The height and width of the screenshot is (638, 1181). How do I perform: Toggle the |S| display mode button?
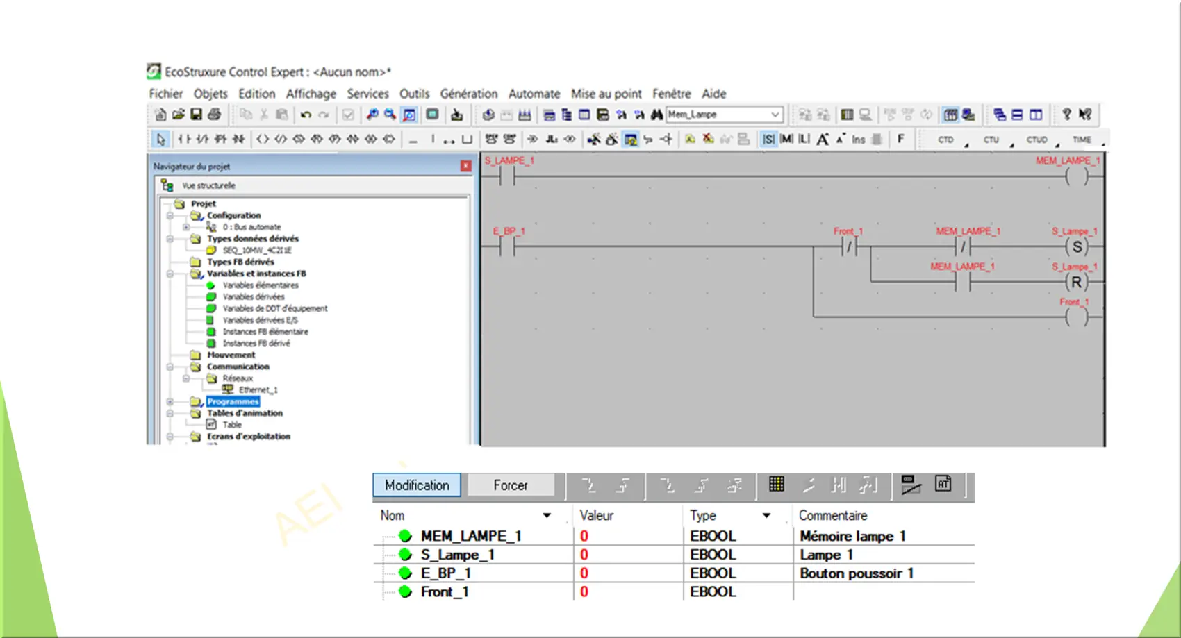point(768,140)
